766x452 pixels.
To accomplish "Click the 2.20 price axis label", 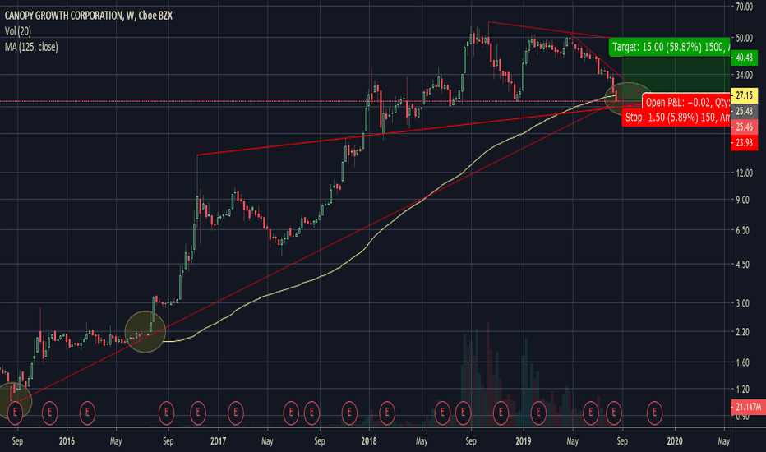I will coord(742,332).
